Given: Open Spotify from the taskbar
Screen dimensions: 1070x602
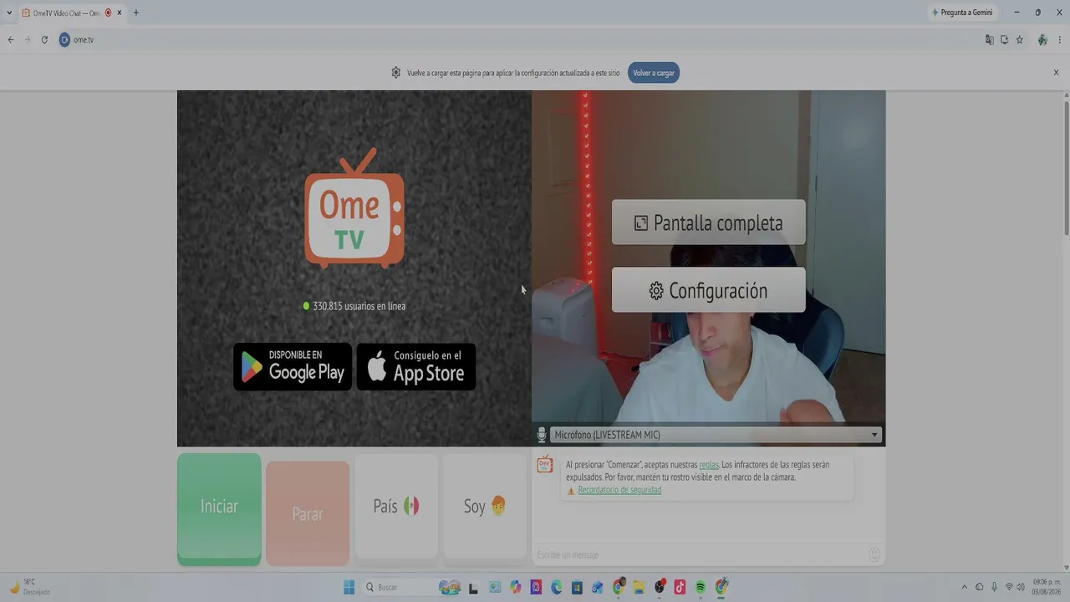Looking at the screenshot, I should [701, 587].
